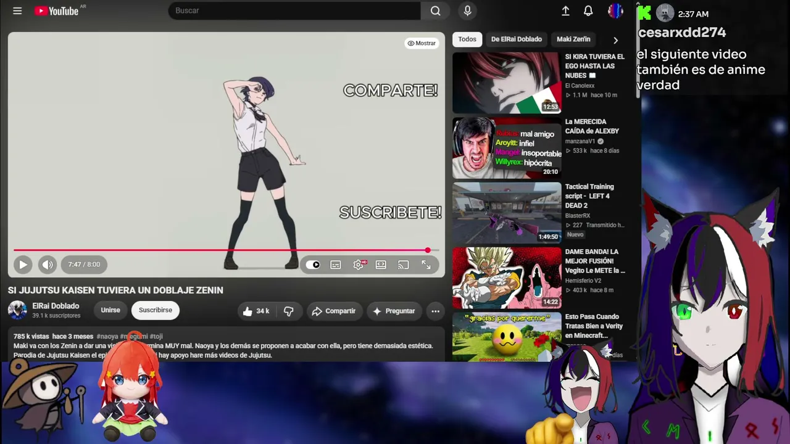Select the Todos filter chip
The width and height of the screenshot is (790, 444).
[467, 39]
